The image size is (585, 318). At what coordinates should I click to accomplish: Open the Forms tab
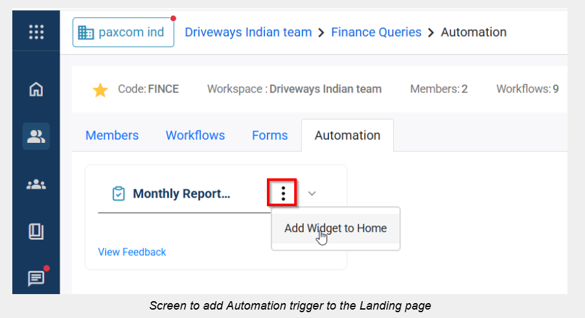point(270,135)
